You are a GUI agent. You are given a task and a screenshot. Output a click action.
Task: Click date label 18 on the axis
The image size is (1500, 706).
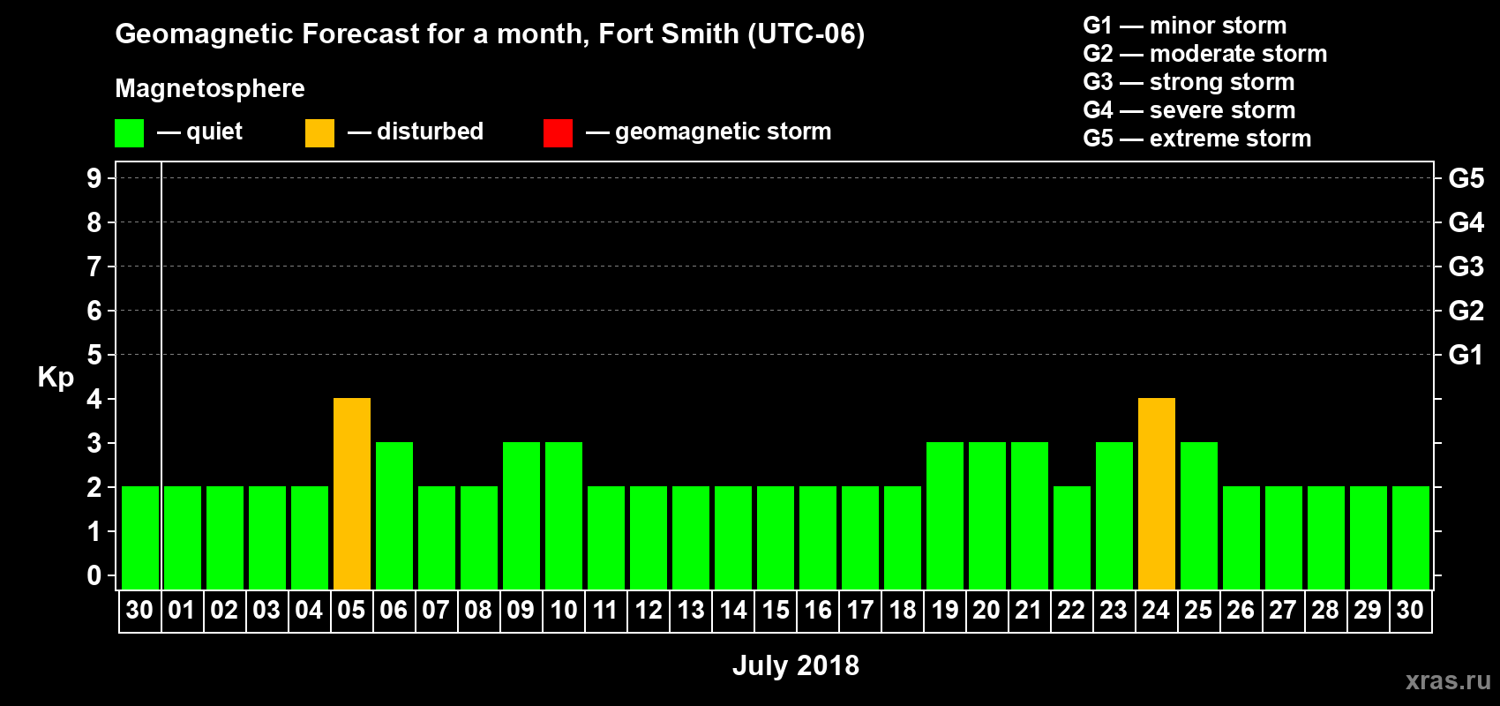point(902,610)
